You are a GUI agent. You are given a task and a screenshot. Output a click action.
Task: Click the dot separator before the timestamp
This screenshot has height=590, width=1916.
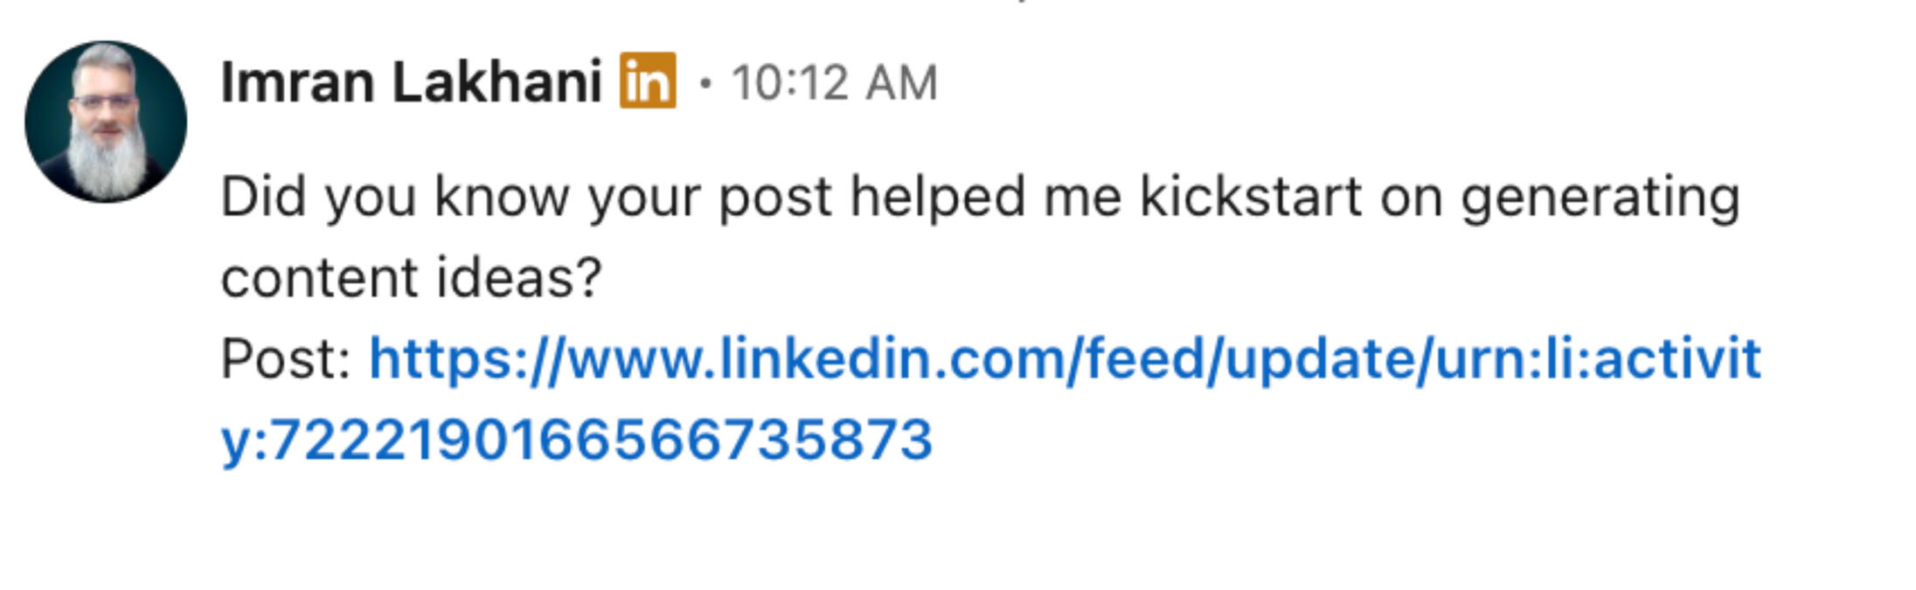coord(705,84)
